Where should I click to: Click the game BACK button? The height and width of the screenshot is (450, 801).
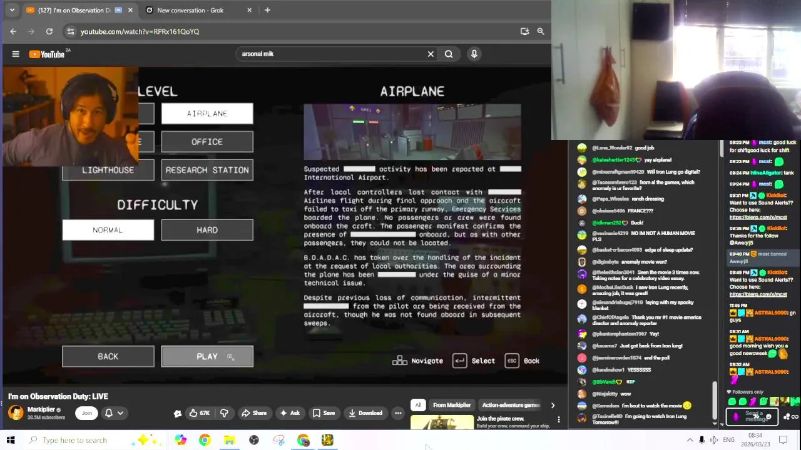108,356
